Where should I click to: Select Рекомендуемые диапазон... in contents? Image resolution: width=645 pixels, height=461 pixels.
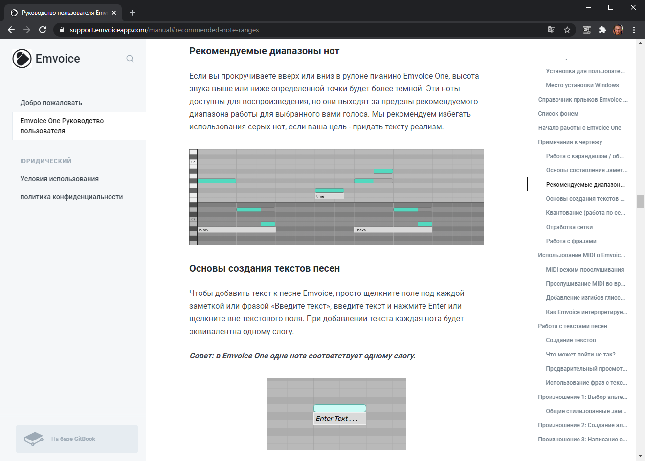tap(585, 185)
